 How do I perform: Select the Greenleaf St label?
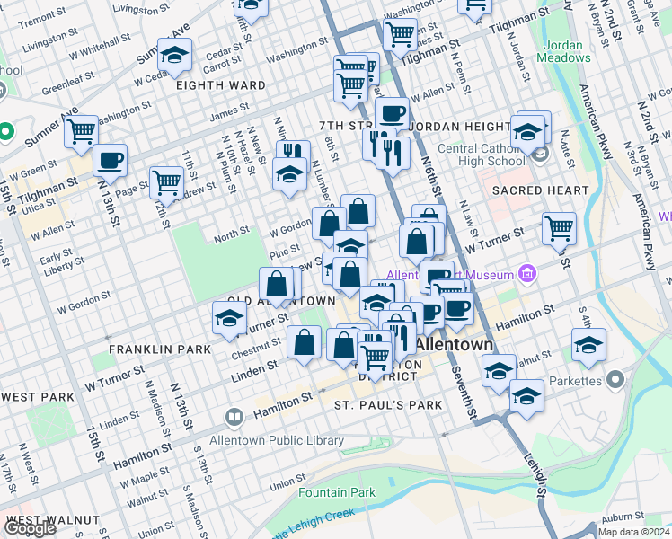(68, 84)
